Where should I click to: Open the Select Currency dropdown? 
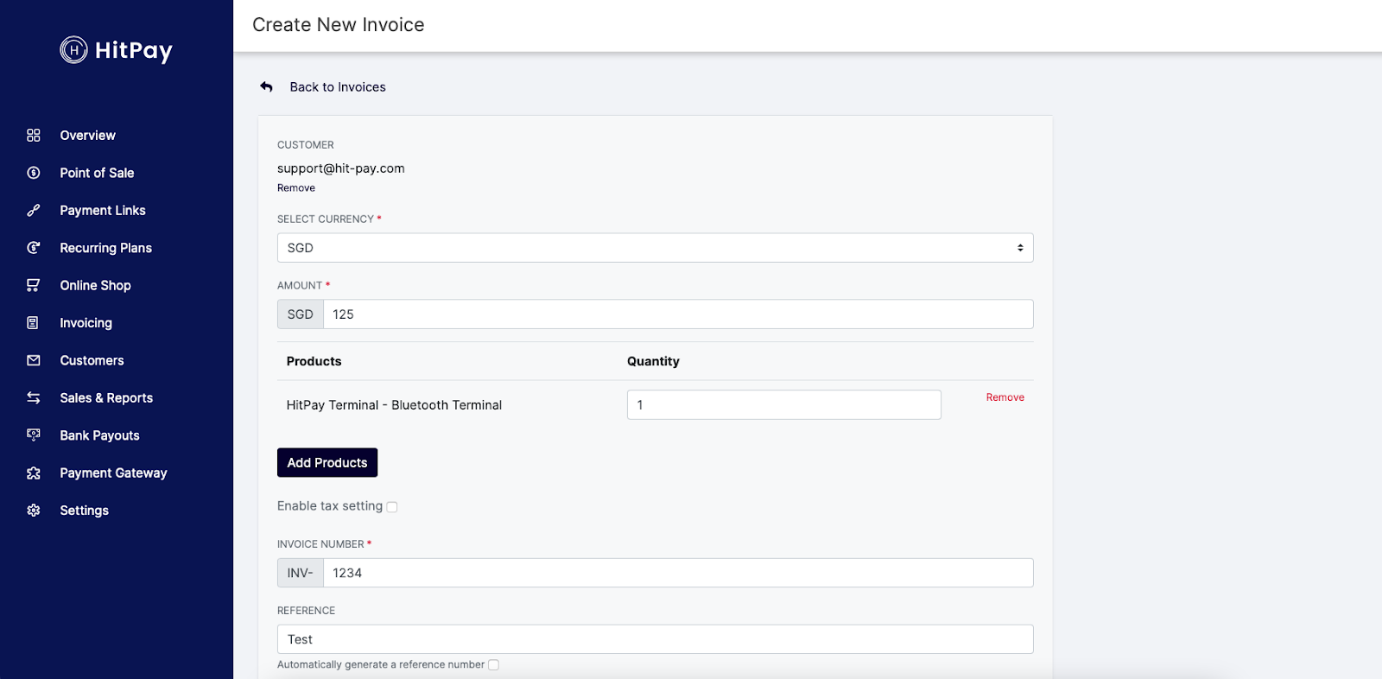655,248
